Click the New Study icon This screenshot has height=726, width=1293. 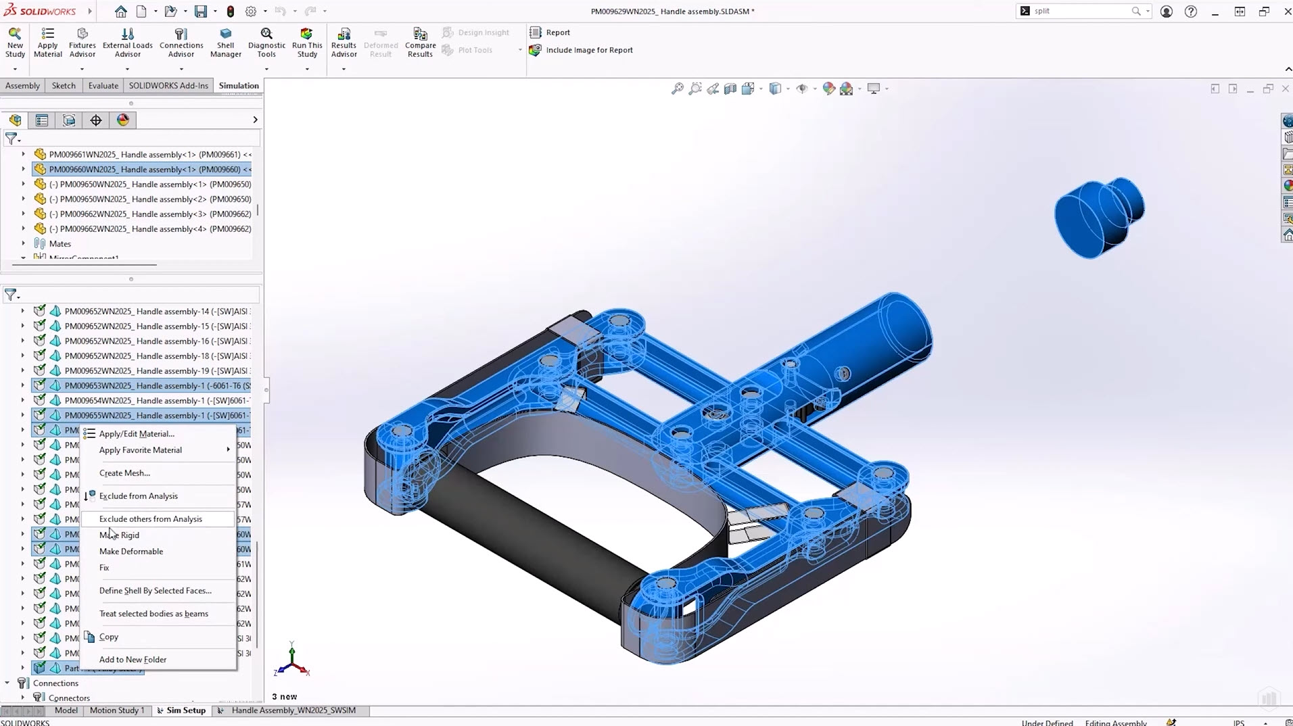(x=15, y=42)
